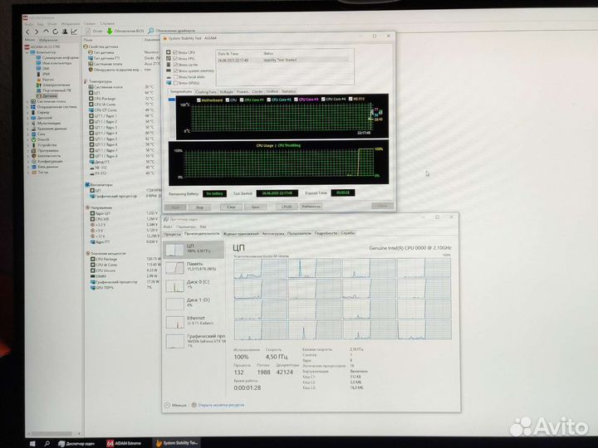Screen dimensions: 598x448
Task: Click the AIDA64 refresh icon
Action: tap(56, 32)
